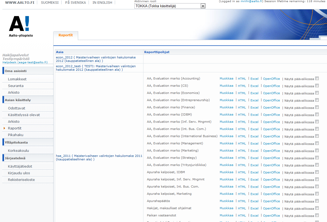The width and height of the screenshot is (327, 222).
Task: Tick Näytä päävalikossa for Evaluation marks (IDBM)
Action: point(317,114)
